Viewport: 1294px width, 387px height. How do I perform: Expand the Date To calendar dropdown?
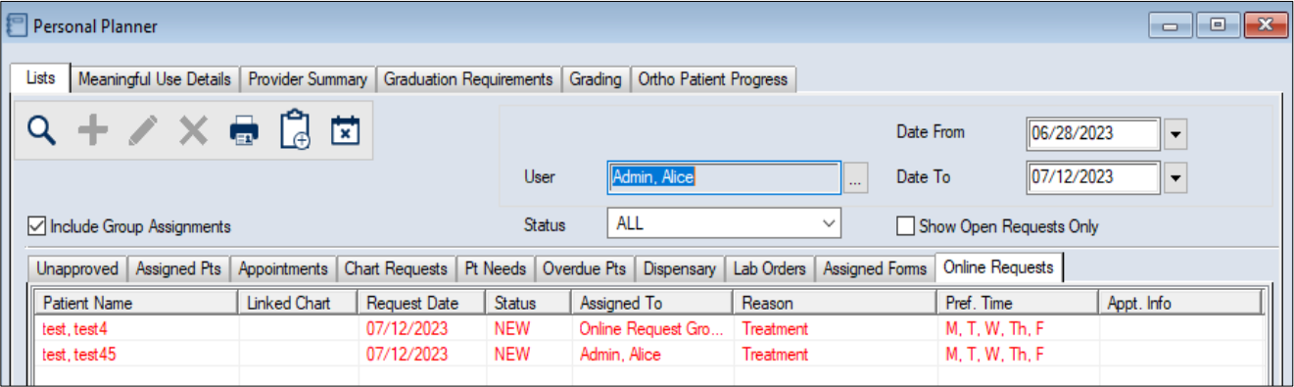click(1175, 177)
